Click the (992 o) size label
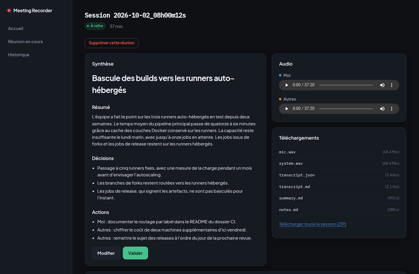Viewport: 419px width, 274px height. coord(393,198)
